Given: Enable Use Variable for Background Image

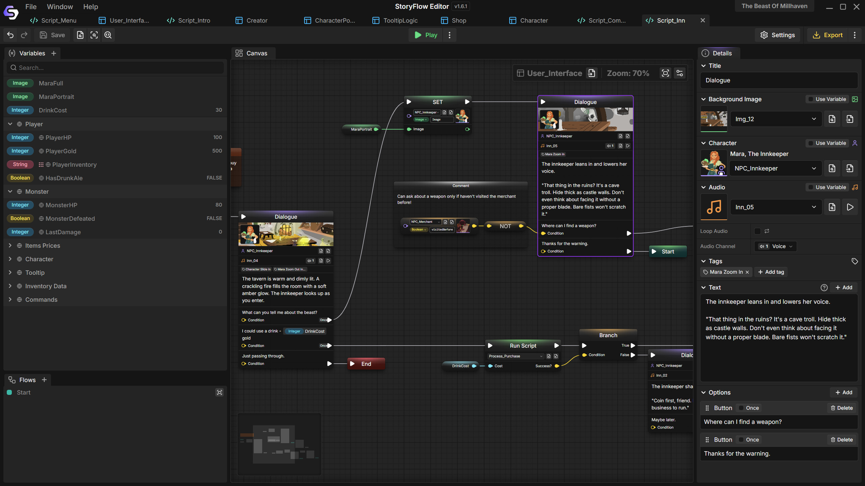Looking at the screenshot, I should pyautogui.click(x=827, y=99).
